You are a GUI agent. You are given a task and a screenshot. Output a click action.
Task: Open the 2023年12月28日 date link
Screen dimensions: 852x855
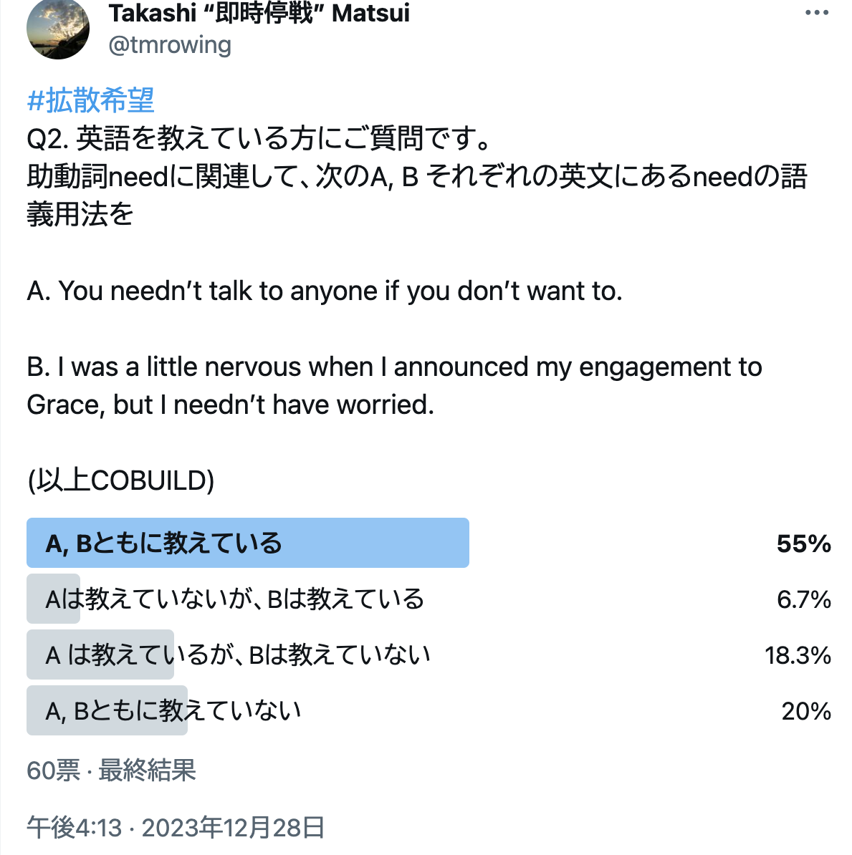tap(234, 828)
